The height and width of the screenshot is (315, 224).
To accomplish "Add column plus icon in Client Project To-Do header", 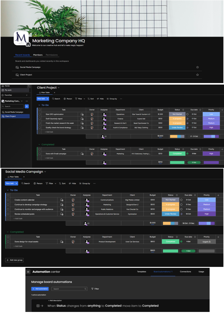I will [222, 110].
